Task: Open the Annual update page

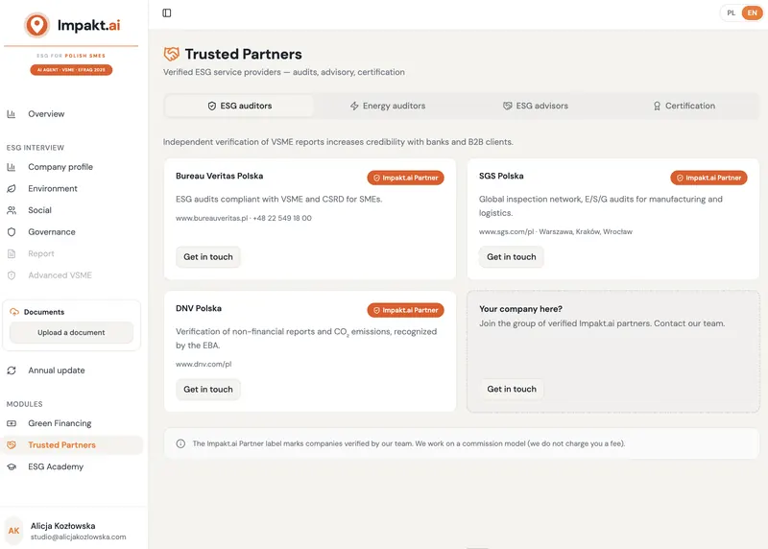Action: 71,370
